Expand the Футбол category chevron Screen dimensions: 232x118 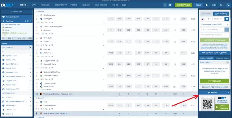(31, 56)
